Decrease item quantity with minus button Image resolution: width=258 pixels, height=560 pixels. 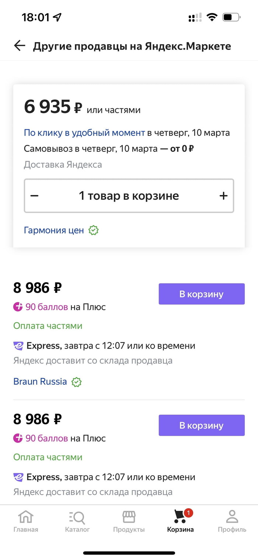34,196
